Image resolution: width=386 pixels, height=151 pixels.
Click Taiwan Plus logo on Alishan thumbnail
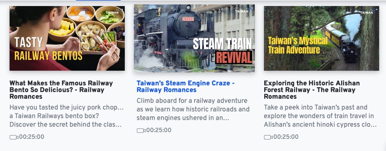(369, 12)
